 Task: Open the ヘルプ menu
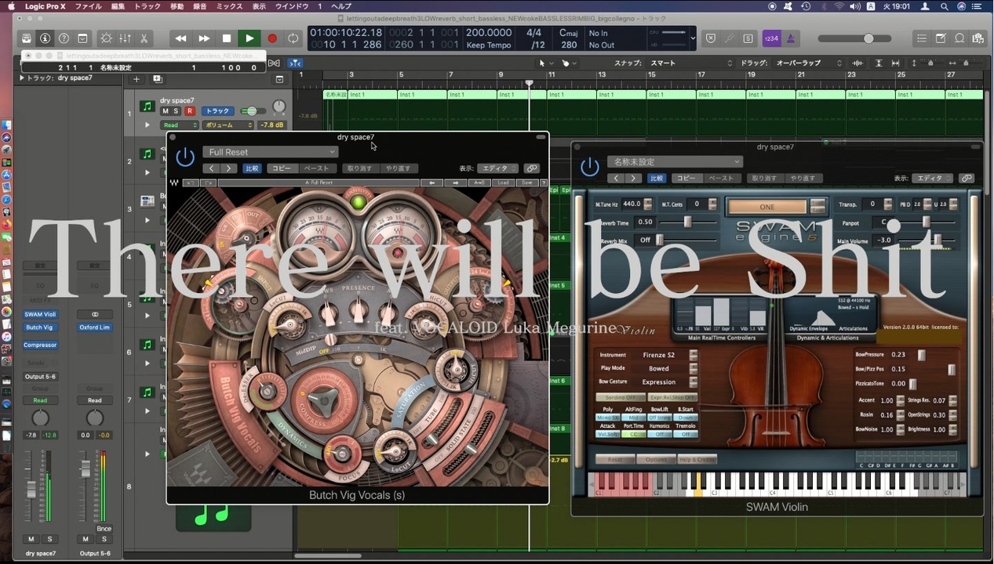point(341,6)
